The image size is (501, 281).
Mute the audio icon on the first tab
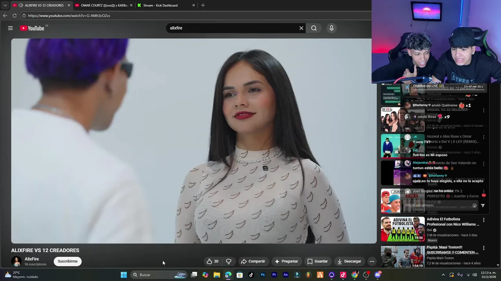click(x=20, y=5)
